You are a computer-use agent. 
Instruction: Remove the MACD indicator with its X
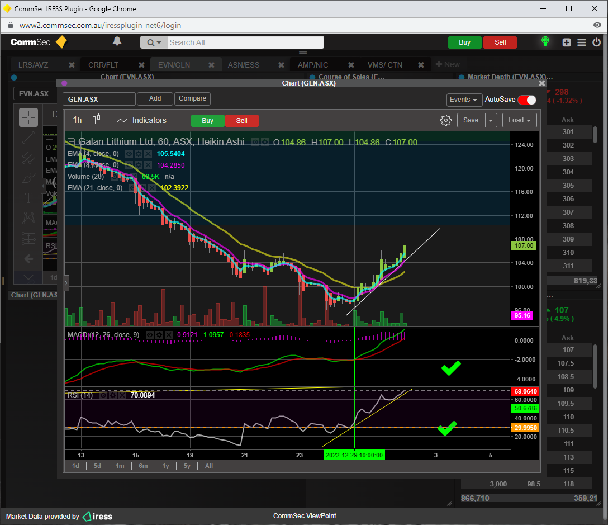click(169, 335)
